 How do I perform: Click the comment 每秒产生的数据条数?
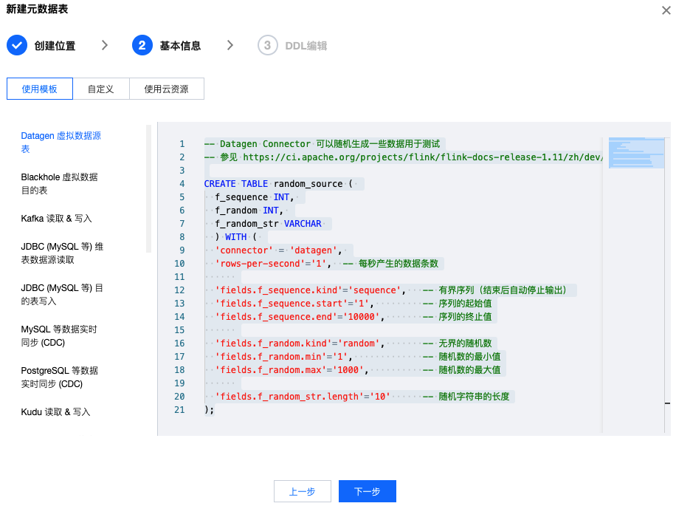click(399, 264)
